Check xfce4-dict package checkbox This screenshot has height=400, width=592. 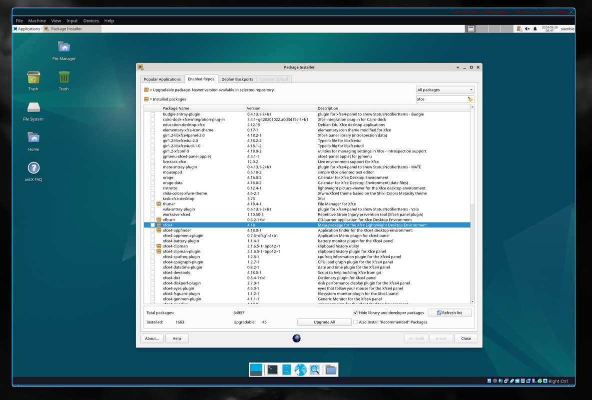point(152,278)
